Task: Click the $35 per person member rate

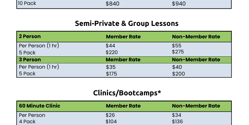Action: [111, 67]
